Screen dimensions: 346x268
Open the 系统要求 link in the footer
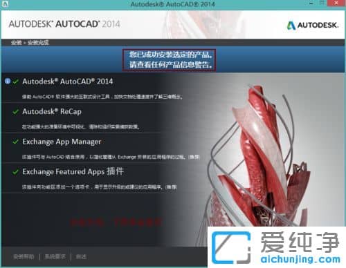coord(55,256)
